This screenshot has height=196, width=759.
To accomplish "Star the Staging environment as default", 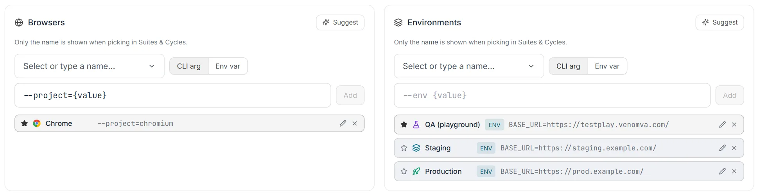I will click(404, 148).
